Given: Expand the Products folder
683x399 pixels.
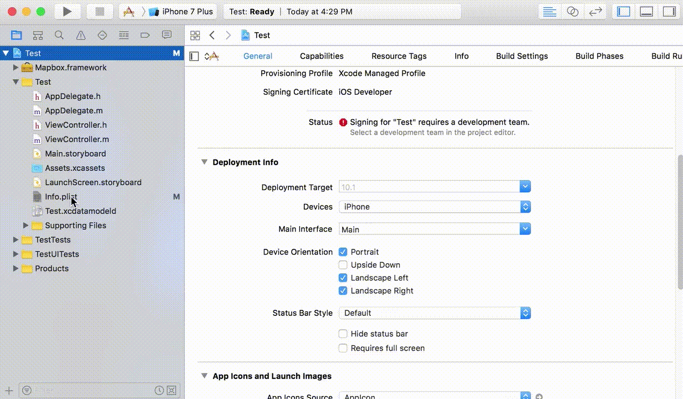Looking at the screenshot, I should [x=16, y=268].
